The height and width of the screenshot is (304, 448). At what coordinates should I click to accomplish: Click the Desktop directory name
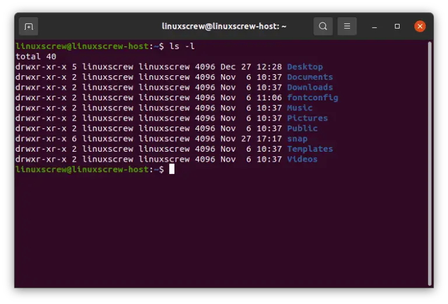304,67
